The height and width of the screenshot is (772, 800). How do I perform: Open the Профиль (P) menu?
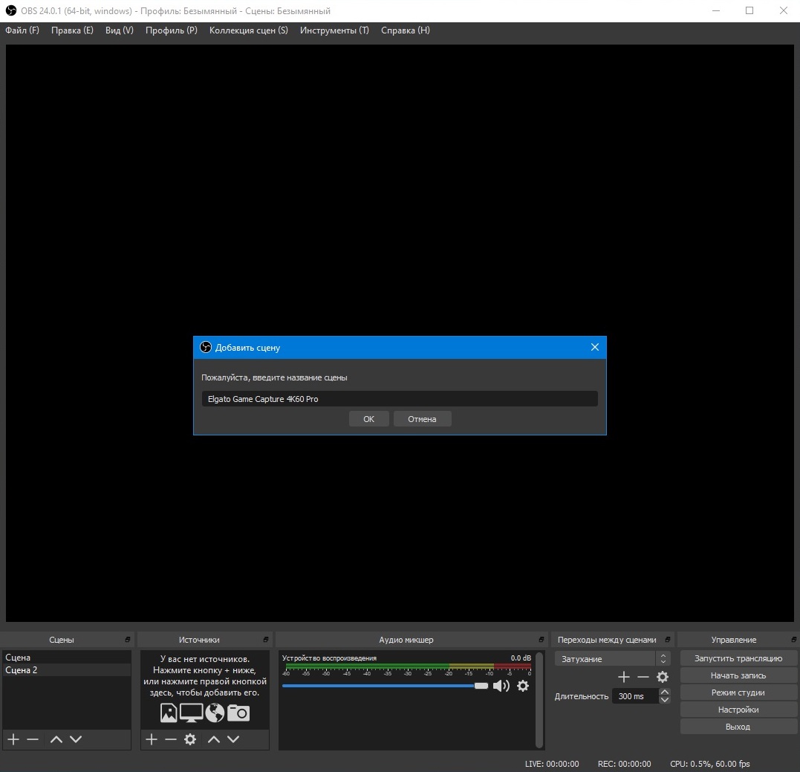(x=172, y=30)
